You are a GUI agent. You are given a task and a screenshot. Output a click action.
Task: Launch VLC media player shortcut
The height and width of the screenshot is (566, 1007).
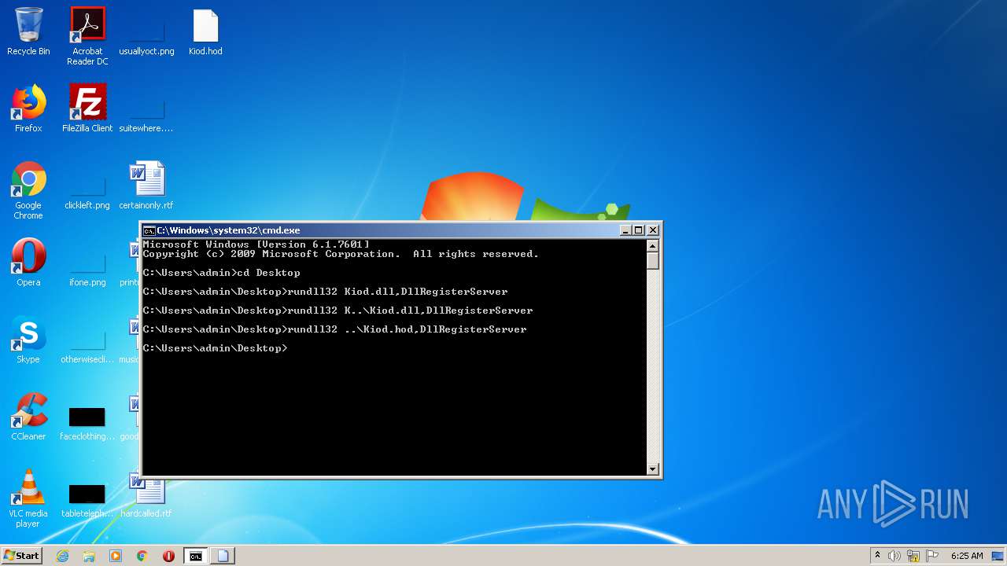pos(28,498)
